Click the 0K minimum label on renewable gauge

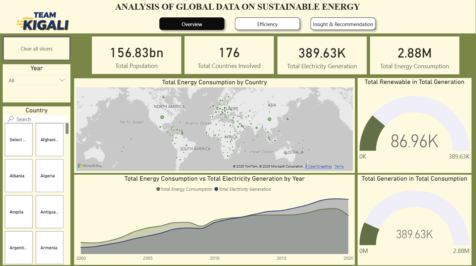tap(363, 157)
